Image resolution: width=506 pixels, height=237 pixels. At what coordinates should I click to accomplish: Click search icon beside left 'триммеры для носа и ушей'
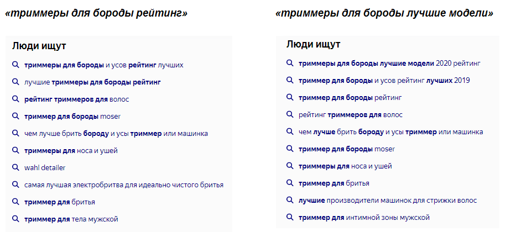point(15,150)
